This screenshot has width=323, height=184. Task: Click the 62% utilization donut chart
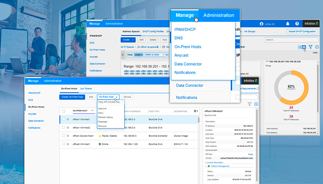tap(291, 88)
